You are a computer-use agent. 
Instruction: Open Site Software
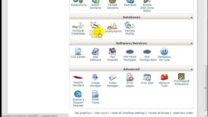point(95,55)
